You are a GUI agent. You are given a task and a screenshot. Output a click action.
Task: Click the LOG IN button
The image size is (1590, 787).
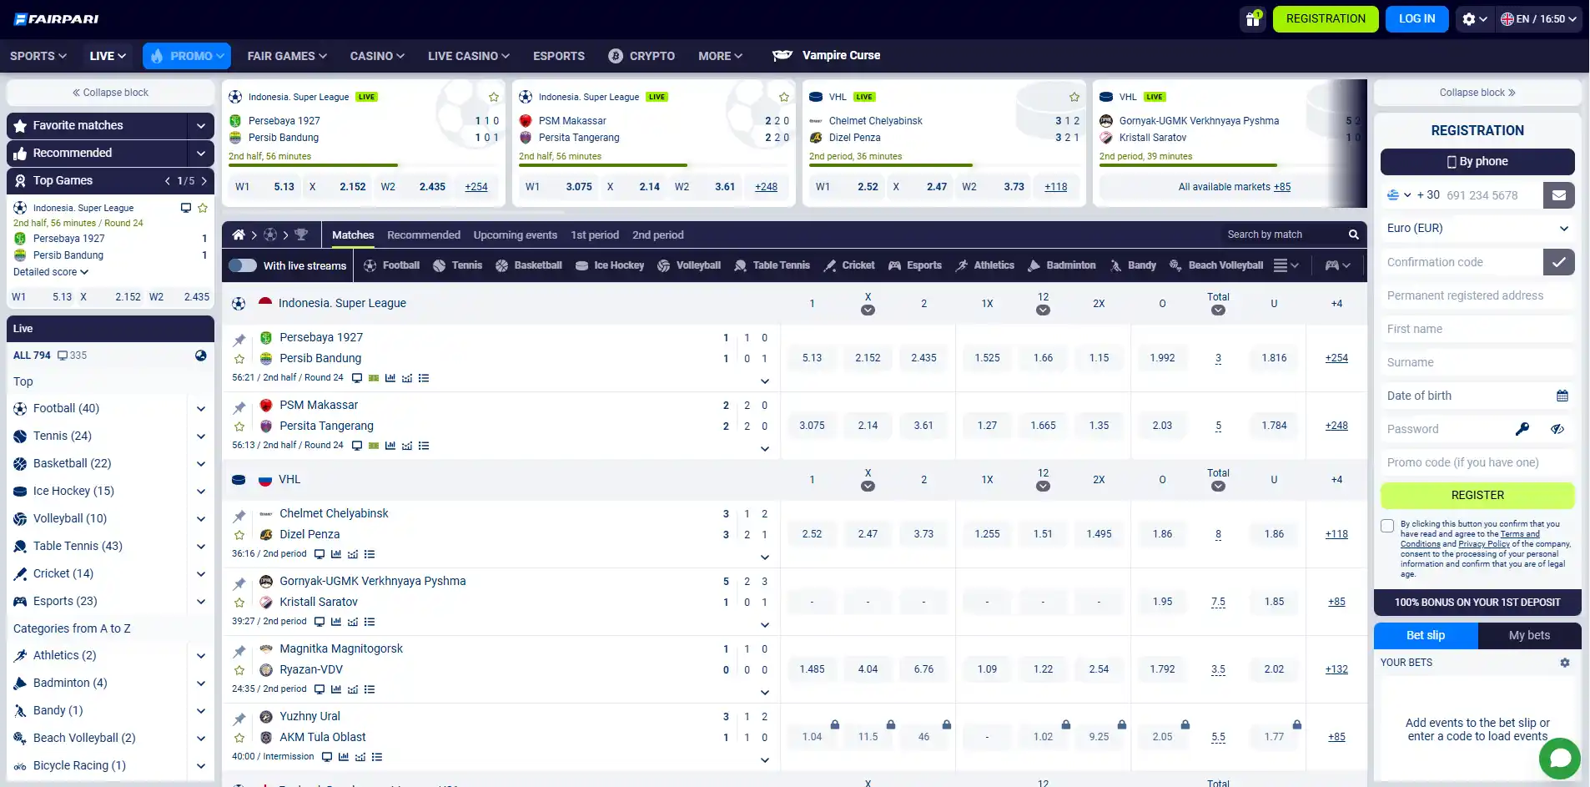pos(1416,19)
